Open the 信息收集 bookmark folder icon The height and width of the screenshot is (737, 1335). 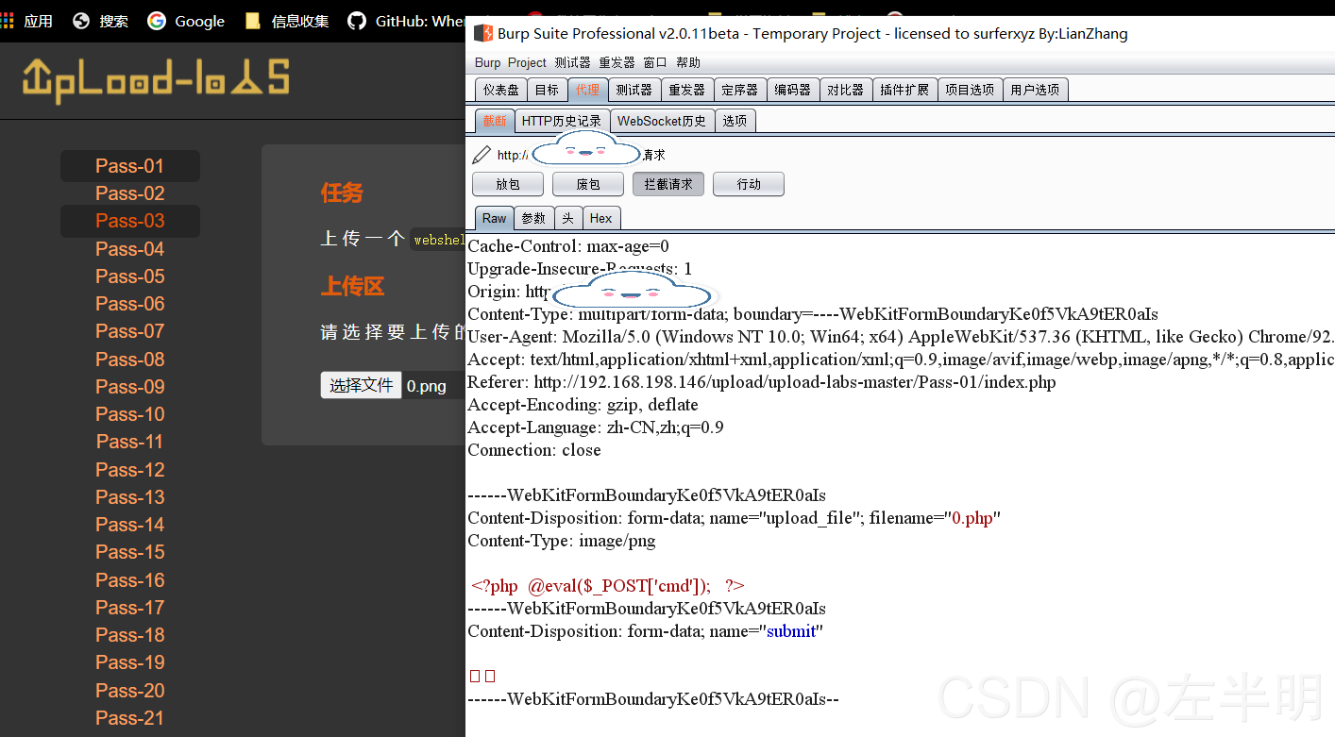tap(252, 21)
